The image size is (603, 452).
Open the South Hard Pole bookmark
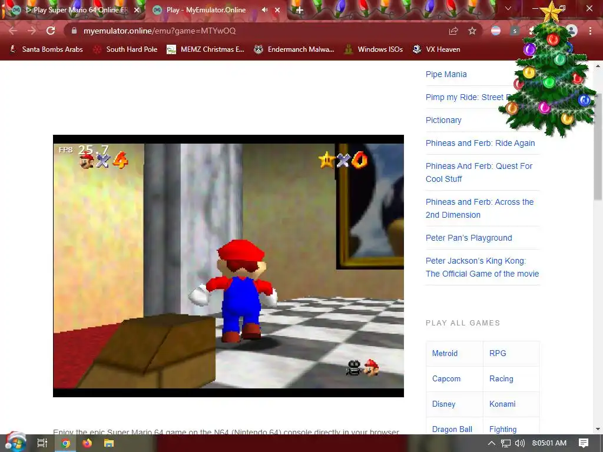[x=126, y=49]
